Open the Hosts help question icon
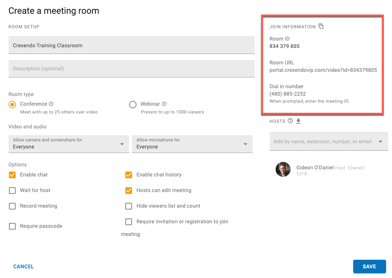The width and height of the screenshot is (392, 278). pyautogui.click(x=290, y=121)
